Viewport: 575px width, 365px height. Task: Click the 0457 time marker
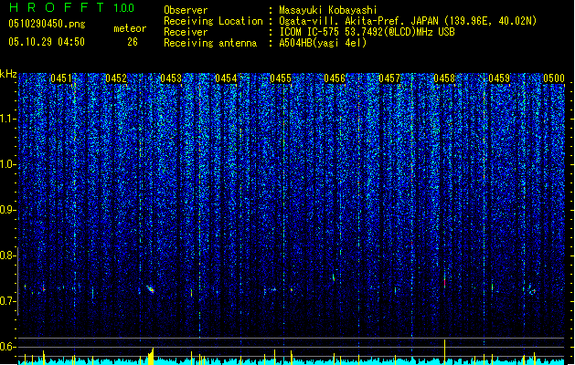click(389, 78)
